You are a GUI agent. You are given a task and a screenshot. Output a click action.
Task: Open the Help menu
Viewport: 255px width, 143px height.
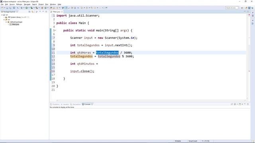tap(59, 4)
